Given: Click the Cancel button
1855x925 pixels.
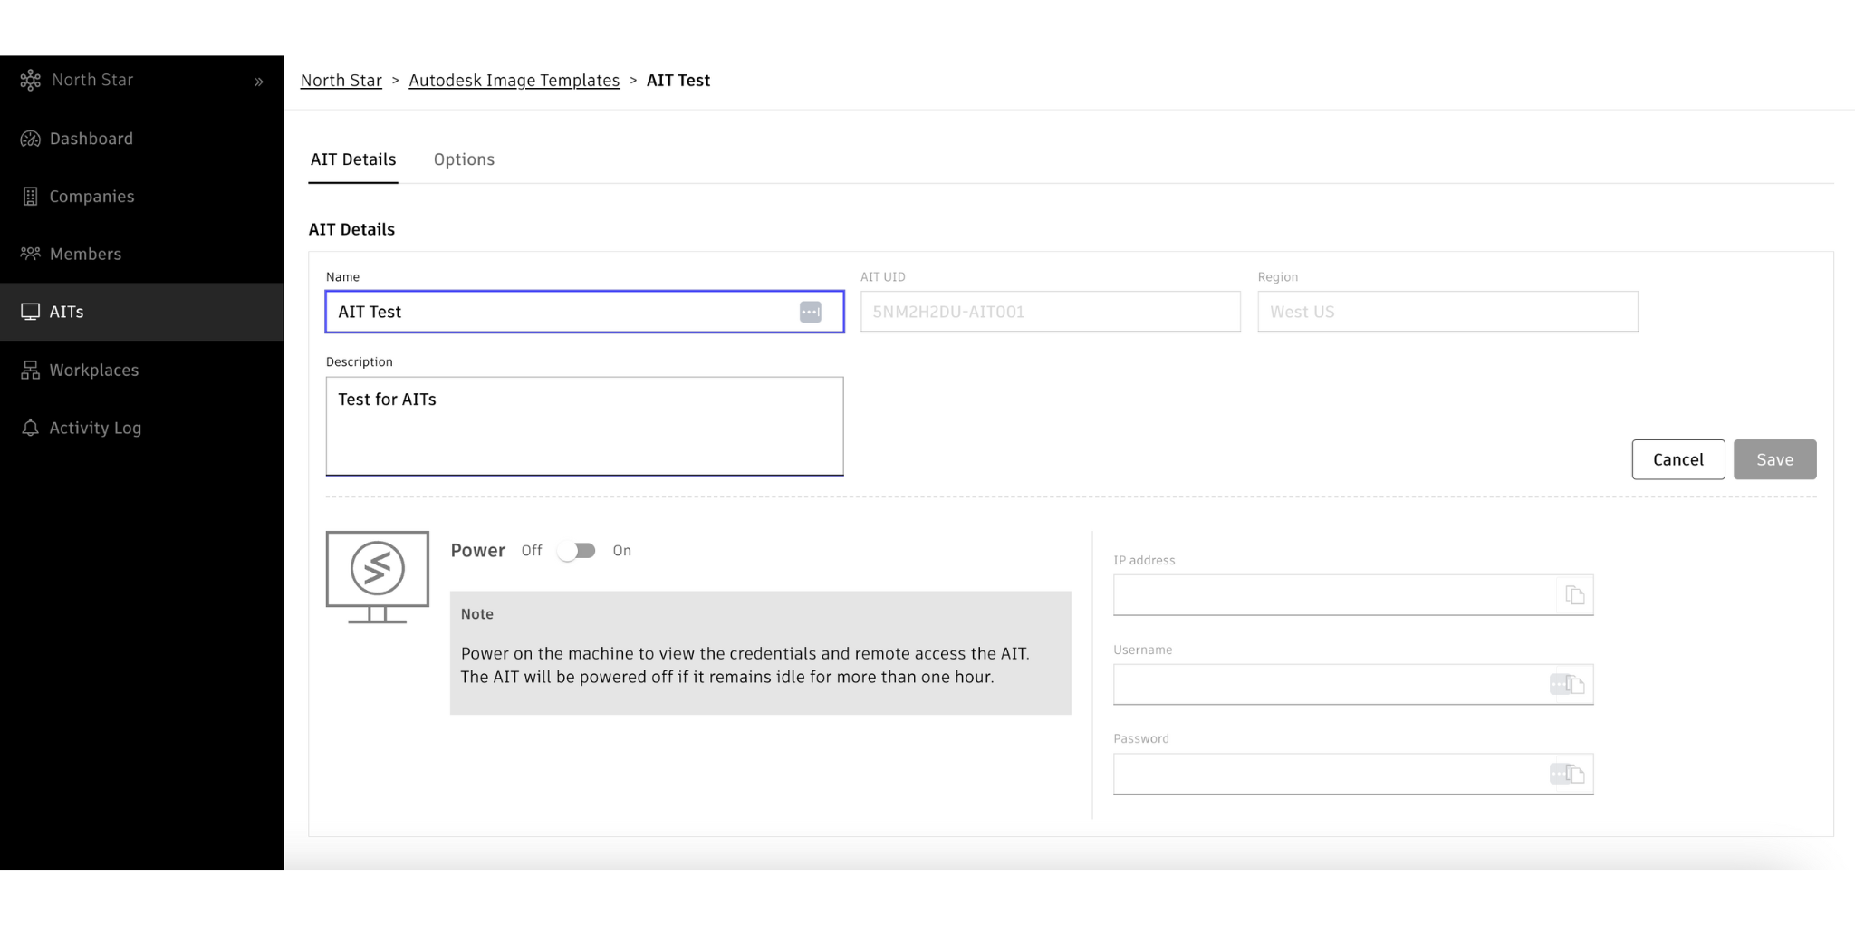Looking at the screenshot, I should tap(1677, 459).
